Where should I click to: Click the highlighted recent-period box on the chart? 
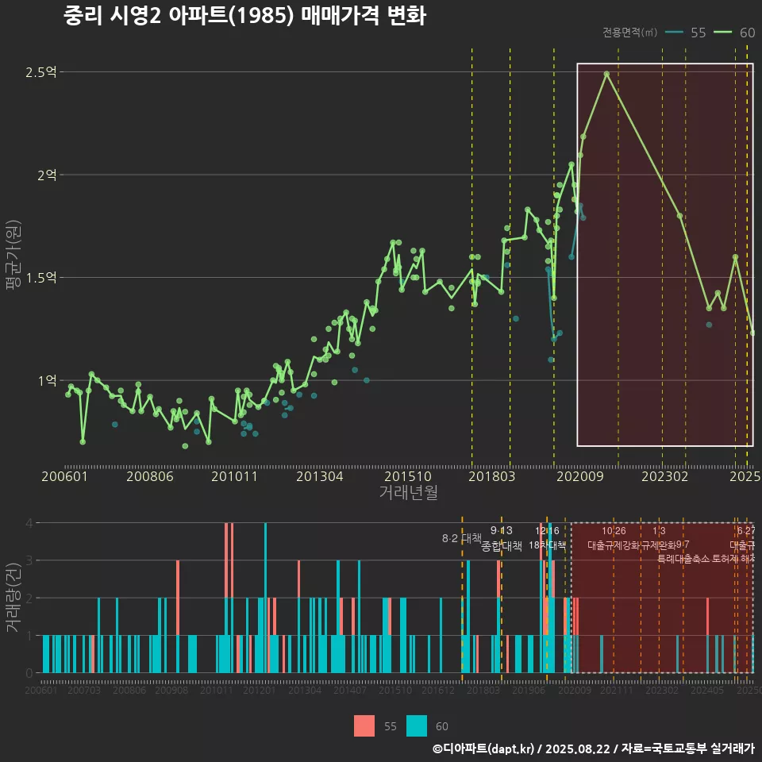point(663,254)
